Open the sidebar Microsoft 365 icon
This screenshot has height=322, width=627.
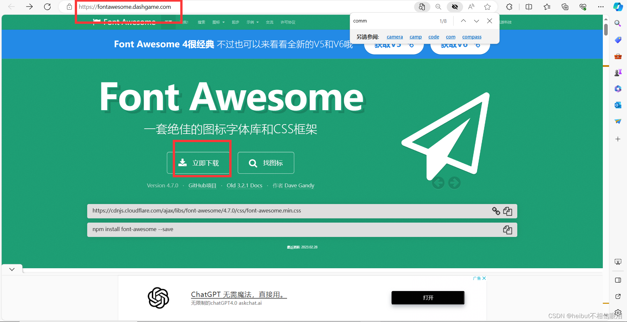(x=618, y=89)
